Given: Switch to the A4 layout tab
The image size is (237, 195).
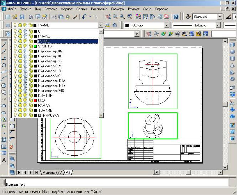Looking at the screenshot, I should point(60,172).
